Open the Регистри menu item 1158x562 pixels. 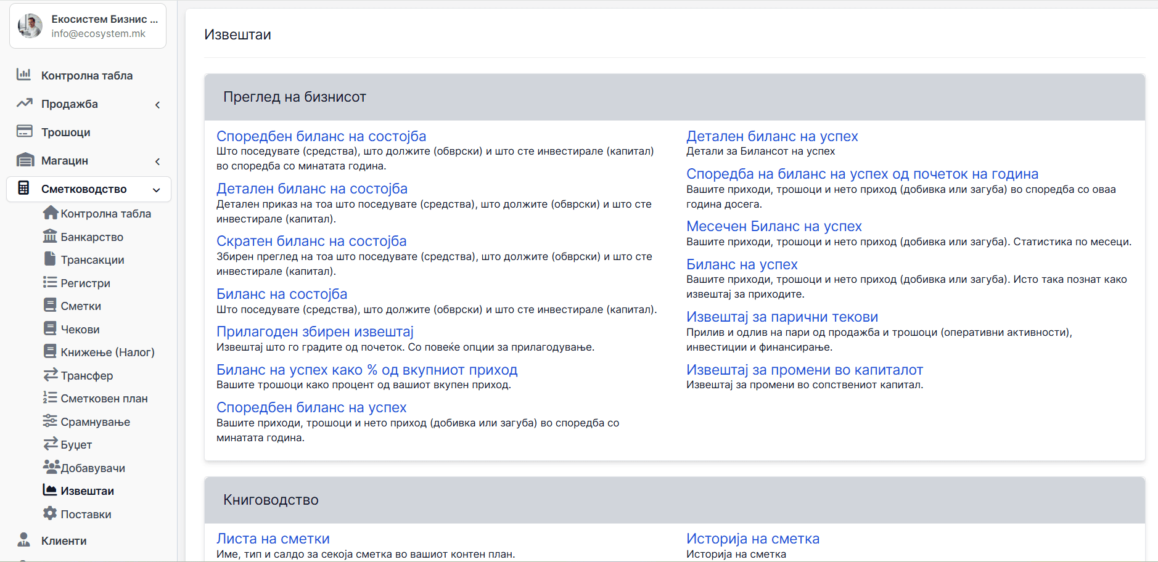86,283
